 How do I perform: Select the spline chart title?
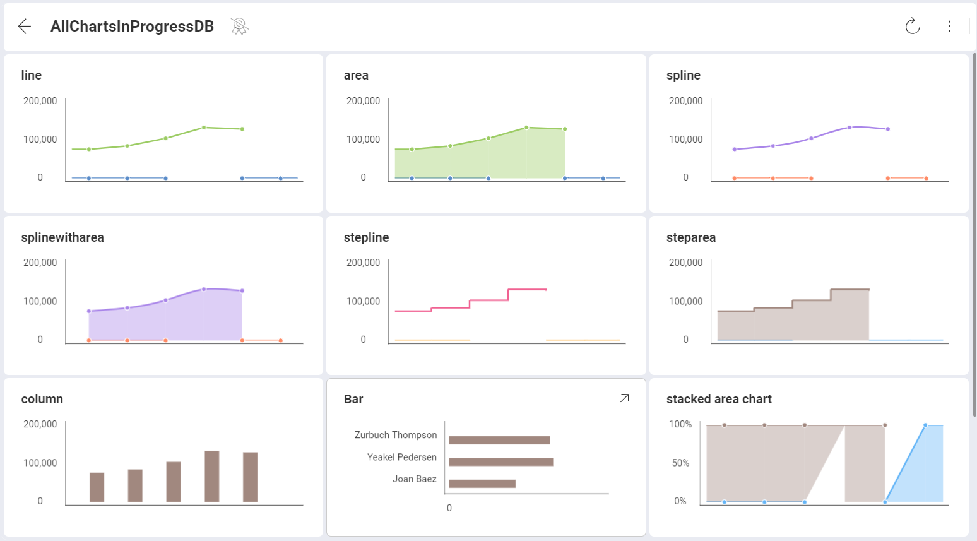pos(684,75)
